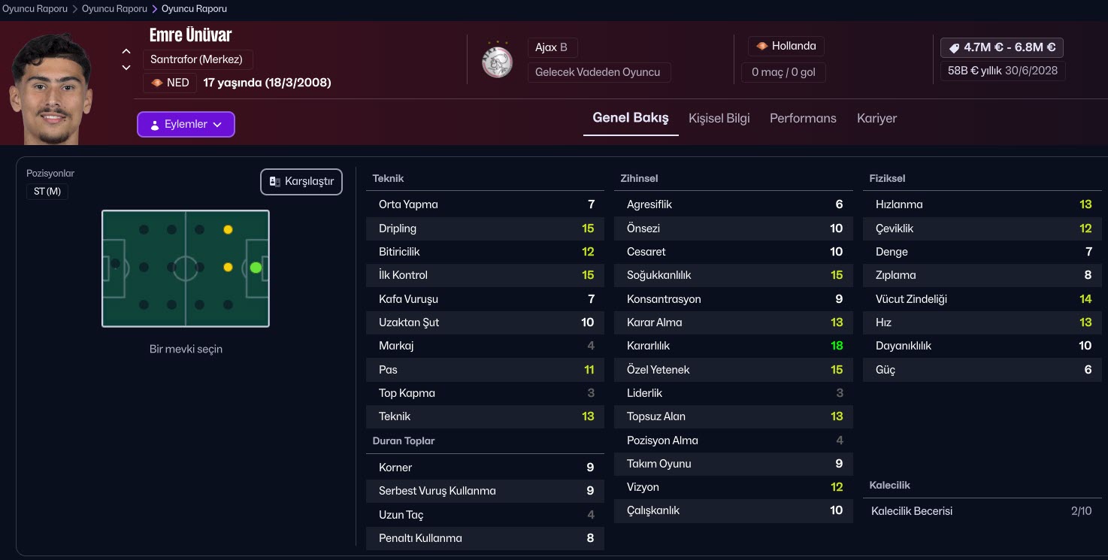The width and height of the screenshot is (1108, 560).
Task: Click the Ajax club crest
Action: pos(497,62)
